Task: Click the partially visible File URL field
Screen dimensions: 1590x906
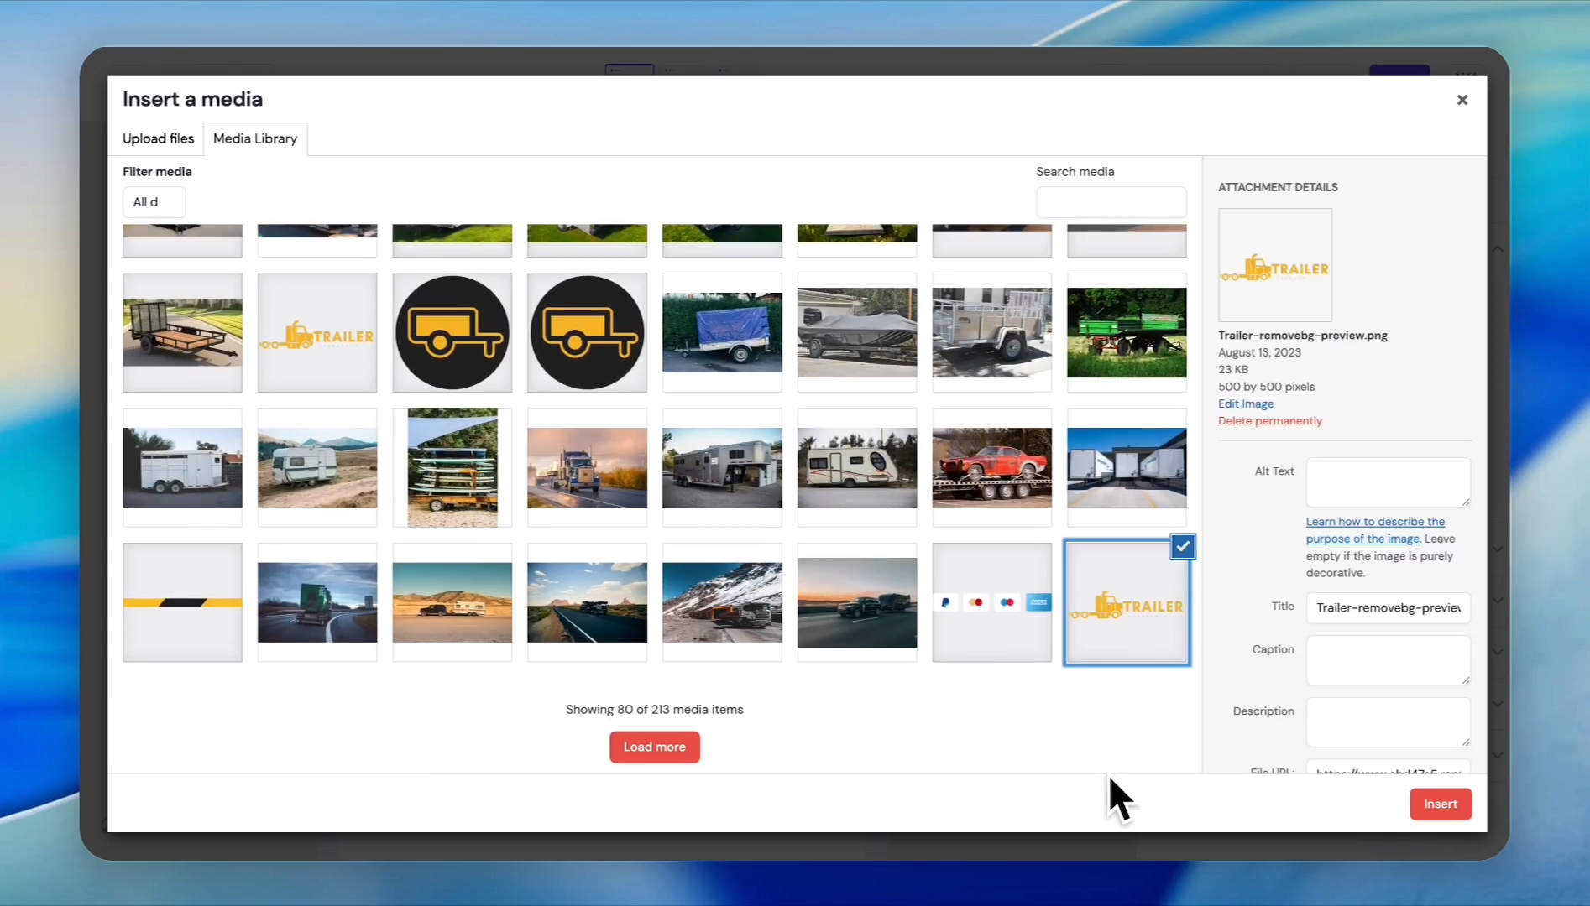Action: (1388, 767)
